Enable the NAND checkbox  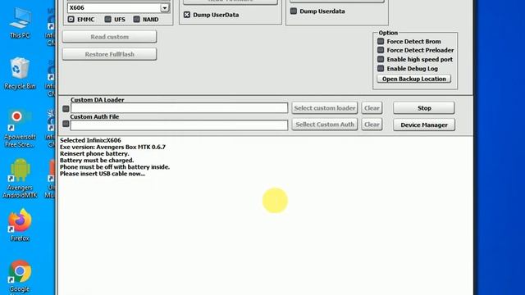click(137, 20)
